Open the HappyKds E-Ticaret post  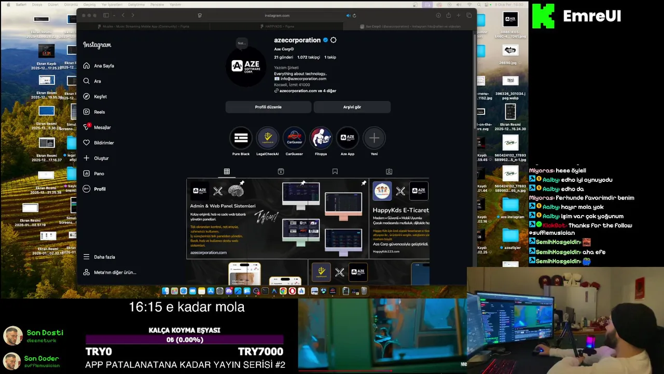[x=399, y=219]
